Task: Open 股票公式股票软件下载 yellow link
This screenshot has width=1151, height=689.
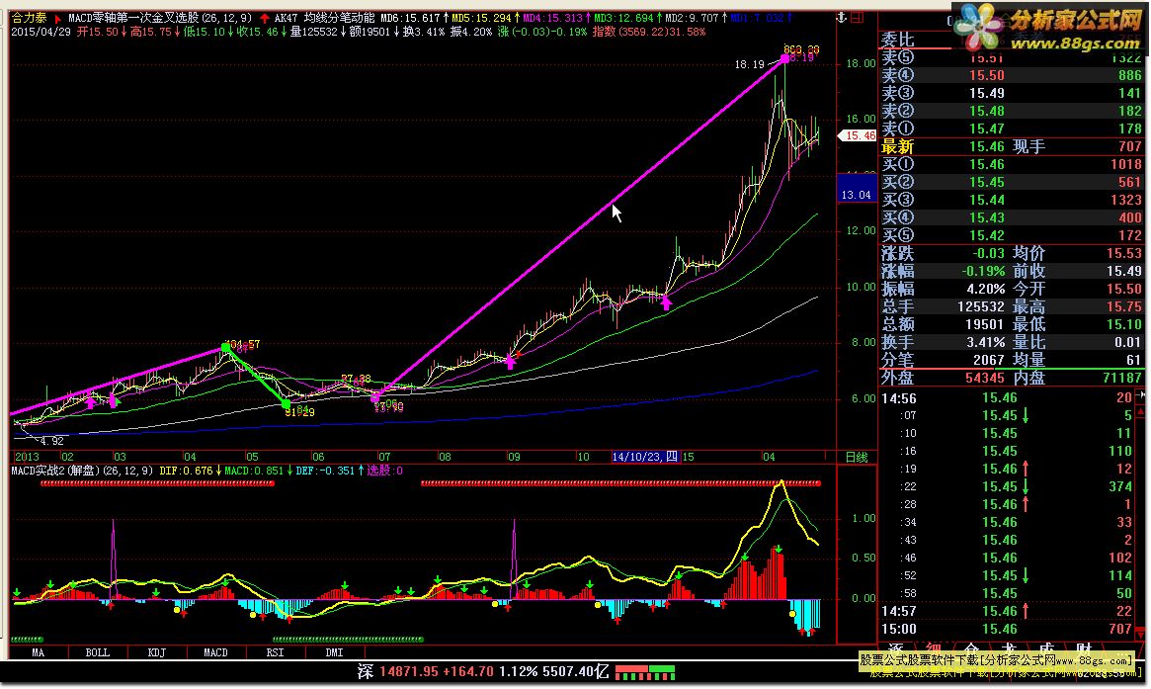Action: [x=996, y=660]
